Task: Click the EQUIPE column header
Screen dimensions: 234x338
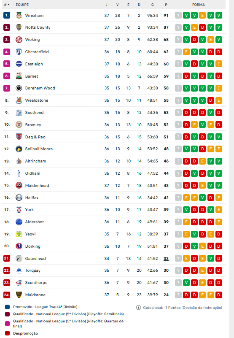Action: [22, 5]
